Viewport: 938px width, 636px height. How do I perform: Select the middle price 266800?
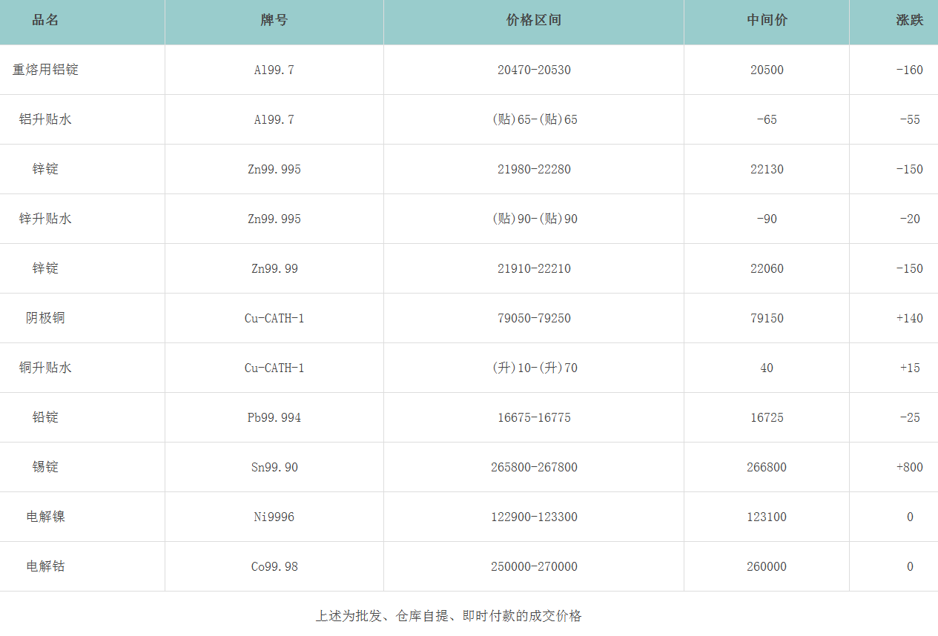(767, 467)
